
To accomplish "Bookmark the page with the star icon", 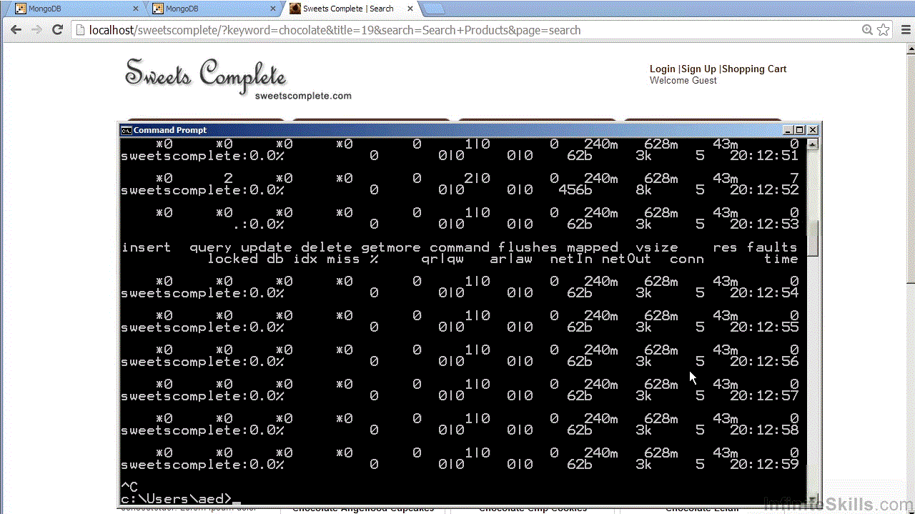I will 884,30.
